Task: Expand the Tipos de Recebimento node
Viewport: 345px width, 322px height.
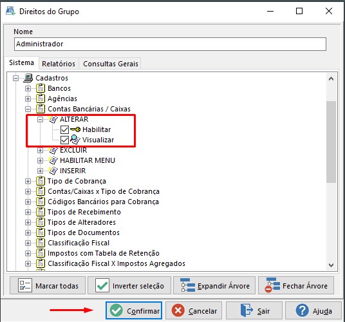Action: 28,212
